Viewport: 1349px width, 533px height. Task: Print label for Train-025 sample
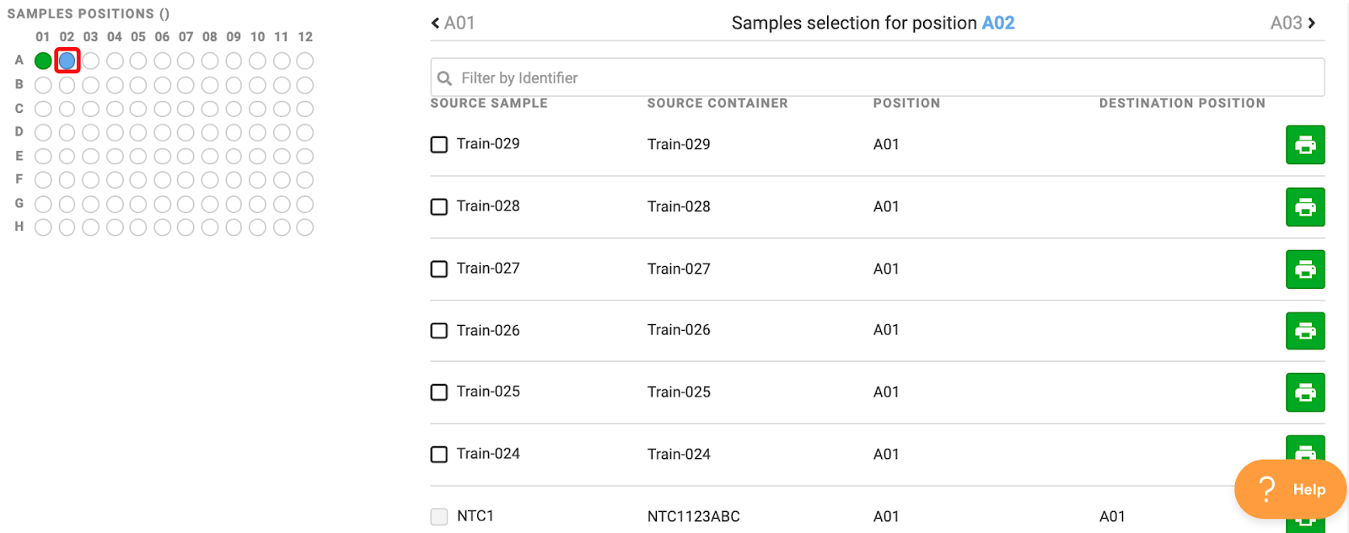coord(1305,392)
